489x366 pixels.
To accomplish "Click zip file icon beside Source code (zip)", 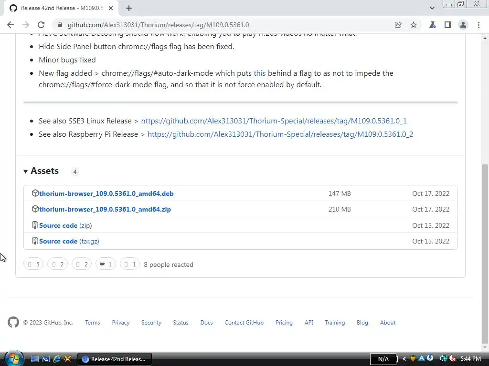I will 35,225.
